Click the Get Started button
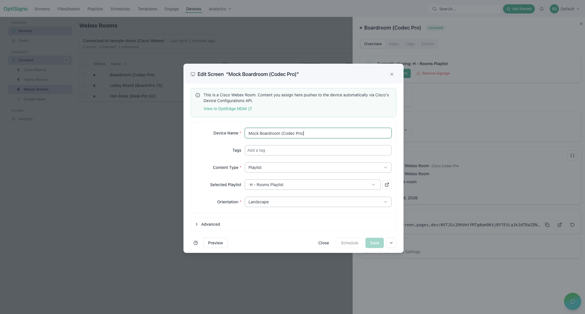 pos(519,9)
